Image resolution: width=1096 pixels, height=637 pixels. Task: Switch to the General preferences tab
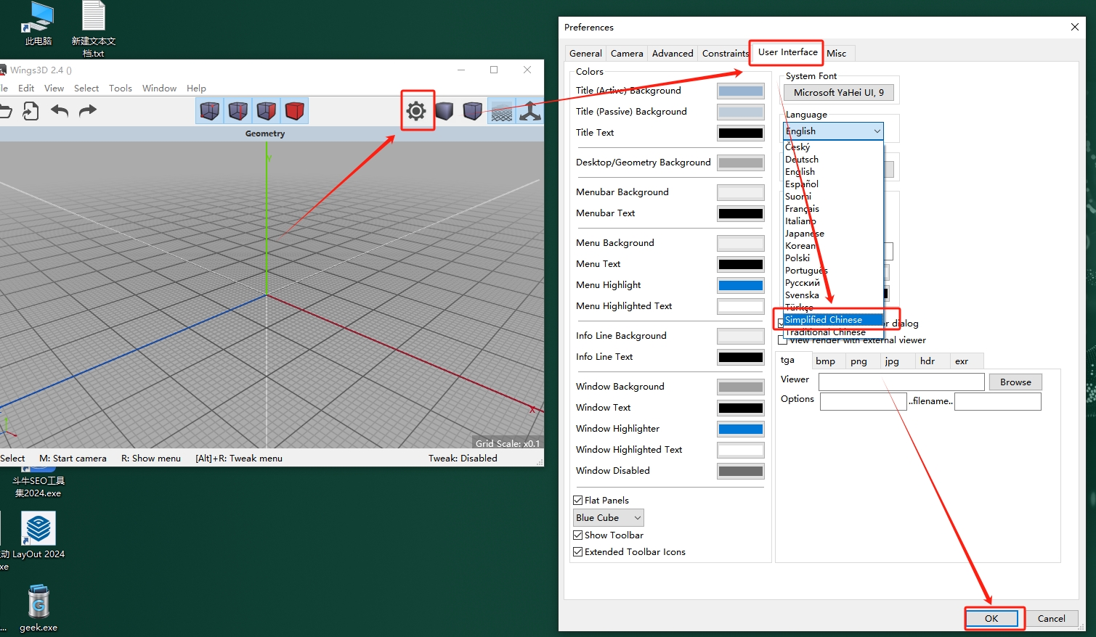[585, 54]
